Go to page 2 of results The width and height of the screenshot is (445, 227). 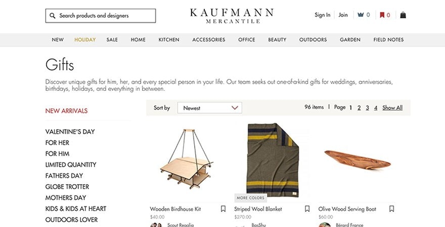(359, 108)
